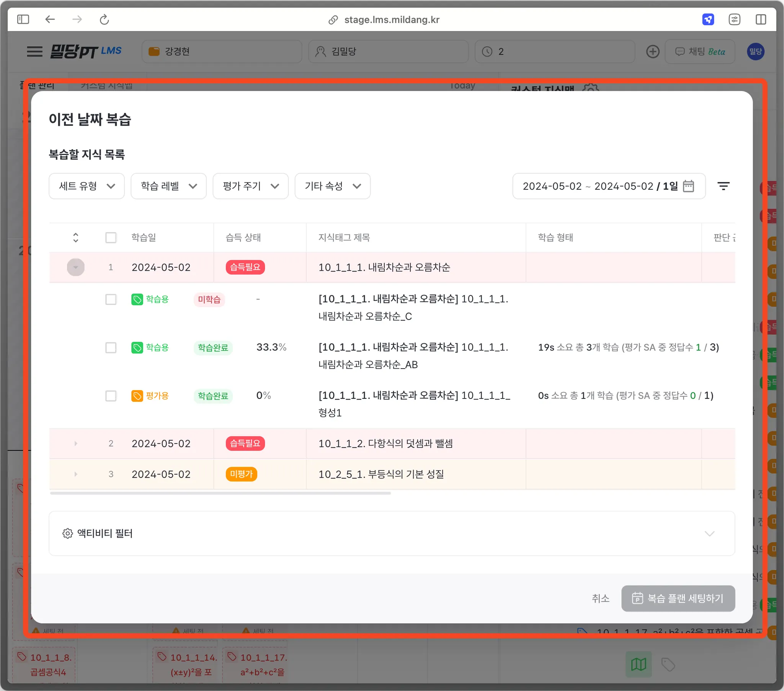The width and height of the screenshot is (784, 691).
Task: Open the calendar icon in date range field
Action: (x=689, y=186)
